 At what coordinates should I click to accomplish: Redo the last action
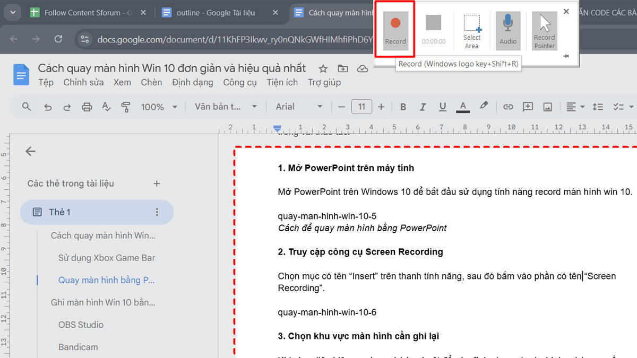pos(67,107)
